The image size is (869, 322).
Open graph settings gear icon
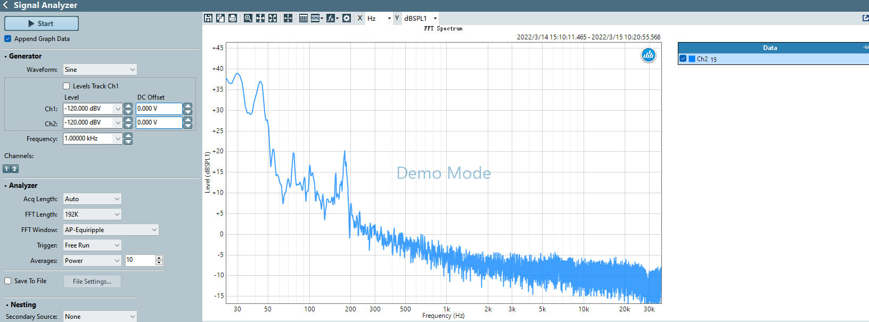(x=347, y=18)
